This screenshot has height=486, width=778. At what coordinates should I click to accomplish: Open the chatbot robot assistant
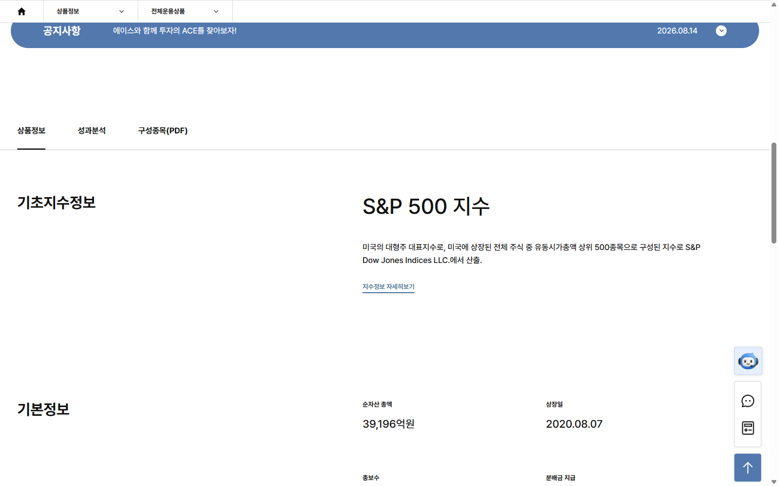748,361
